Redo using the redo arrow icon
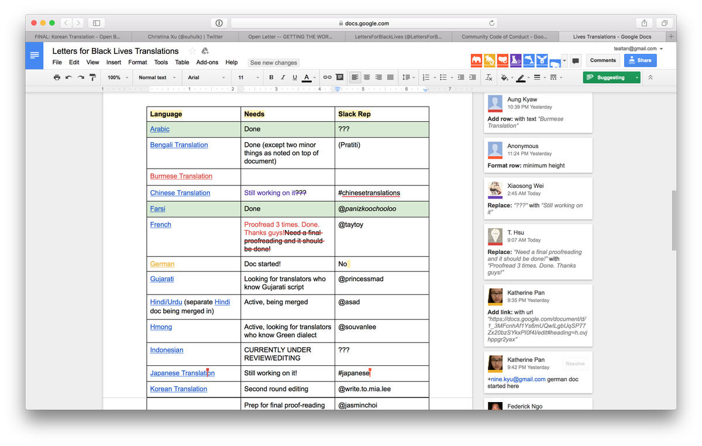This screenshot has width=702, height=446. (x=81, y=77)
